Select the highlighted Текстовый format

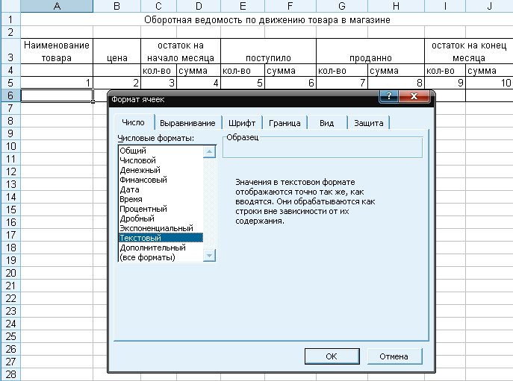(x=161, y=238)
